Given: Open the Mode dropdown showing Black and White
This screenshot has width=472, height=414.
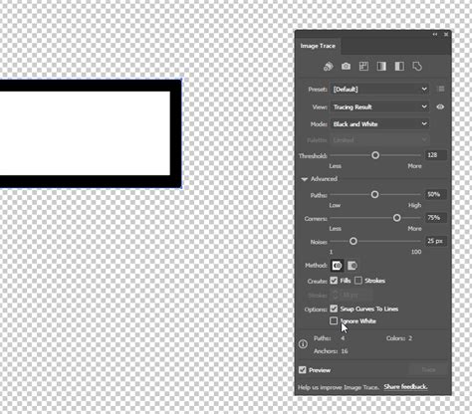Looking at the screenshot, I should pos(379,124).
